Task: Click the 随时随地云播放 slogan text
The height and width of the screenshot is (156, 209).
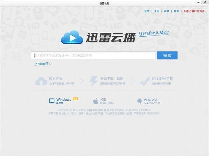Action: tap(154, 33)
